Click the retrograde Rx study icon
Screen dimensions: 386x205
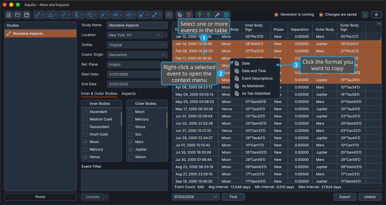tap(76, 15)
